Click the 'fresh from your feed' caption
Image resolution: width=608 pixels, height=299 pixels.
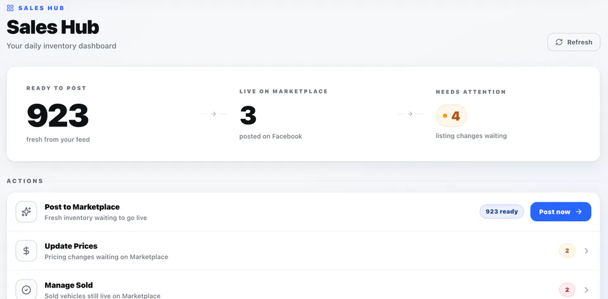[x=58, y=139]
